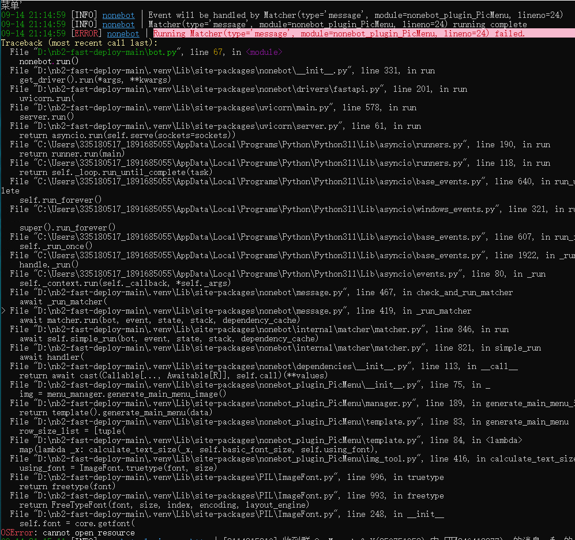
Task: Click 'await self.simple_run(bot, event...' line
Action: pos(168,338)
